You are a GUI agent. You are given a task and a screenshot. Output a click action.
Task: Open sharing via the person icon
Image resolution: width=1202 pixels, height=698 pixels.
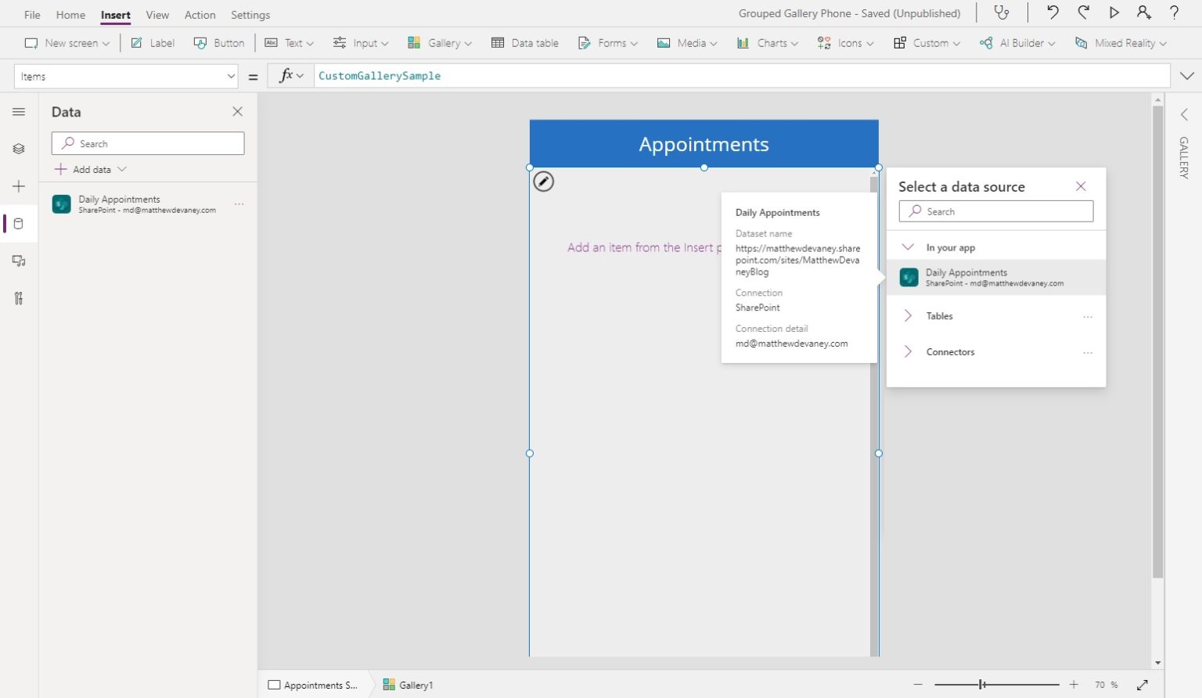[1143, 13]
